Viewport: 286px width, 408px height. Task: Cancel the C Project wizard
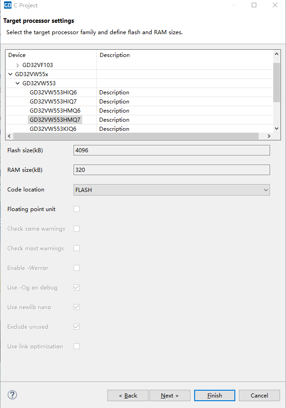pyautogui.click(x=259, y=395)
